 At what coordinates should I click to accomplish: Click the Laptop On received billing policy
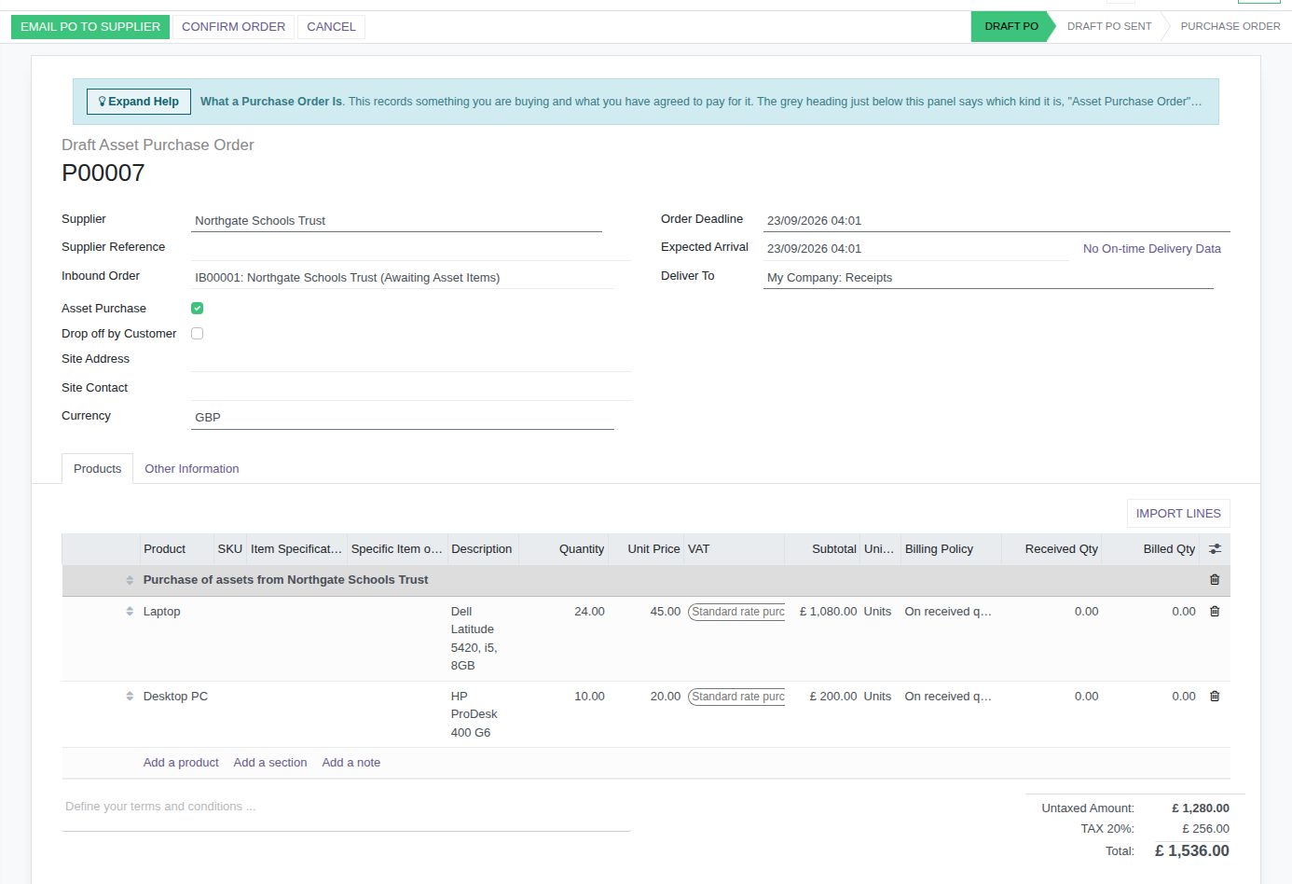coord(948,612)
